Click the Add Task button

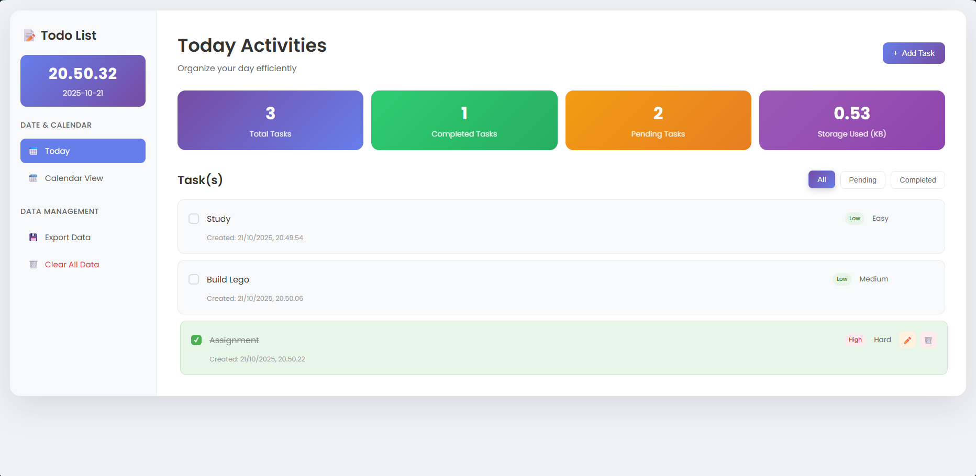[914, 53]
